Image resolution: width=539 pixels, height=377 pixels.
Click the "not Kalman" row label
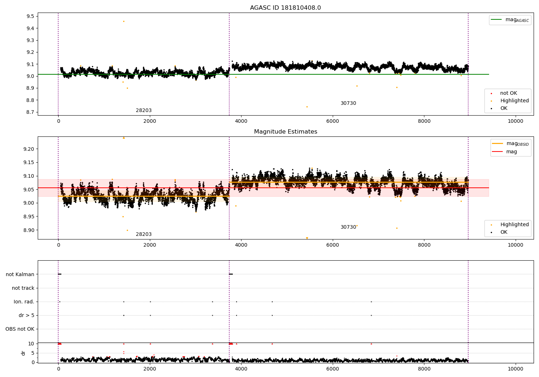tap(20, 275)
